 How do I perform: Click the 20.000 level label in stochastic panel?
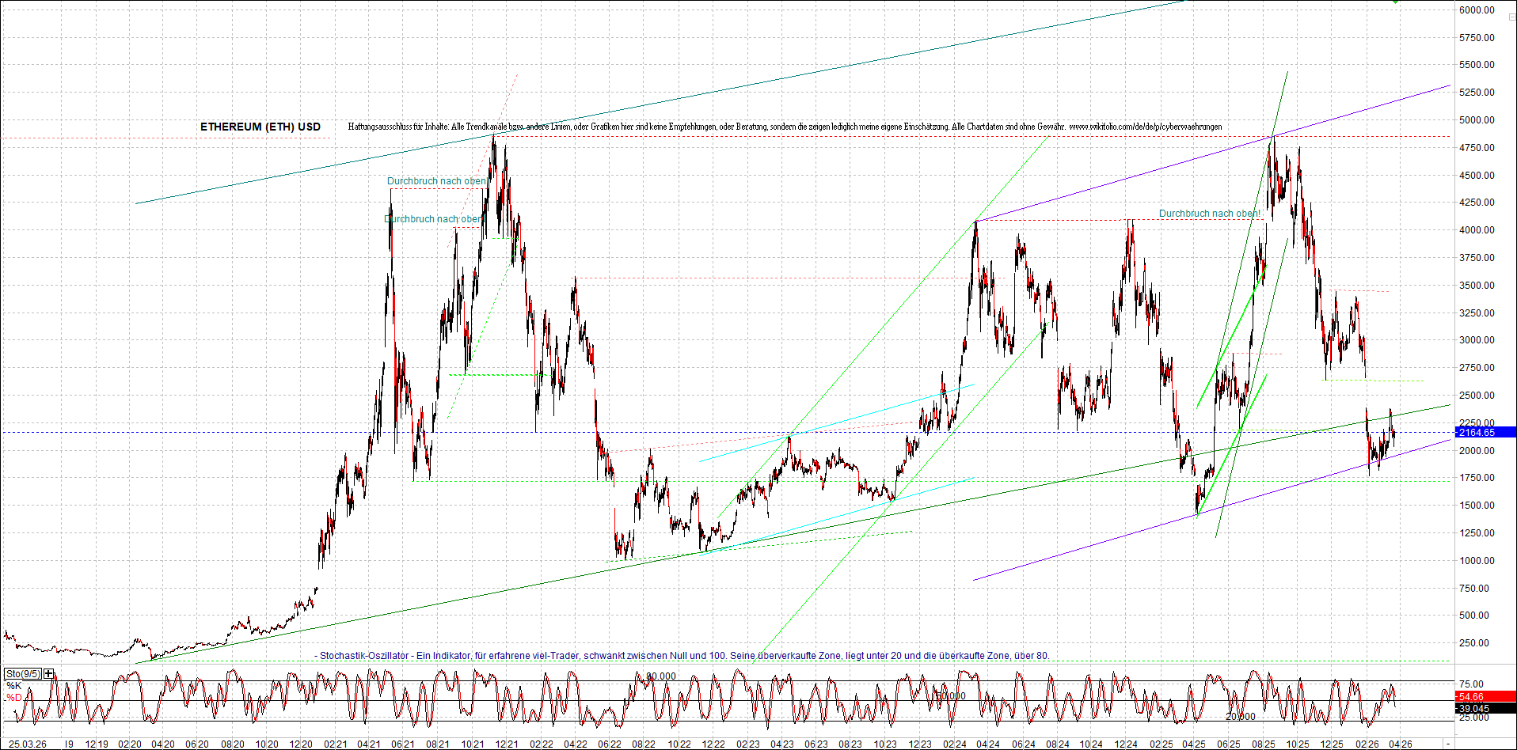[x=1241, y=717]
